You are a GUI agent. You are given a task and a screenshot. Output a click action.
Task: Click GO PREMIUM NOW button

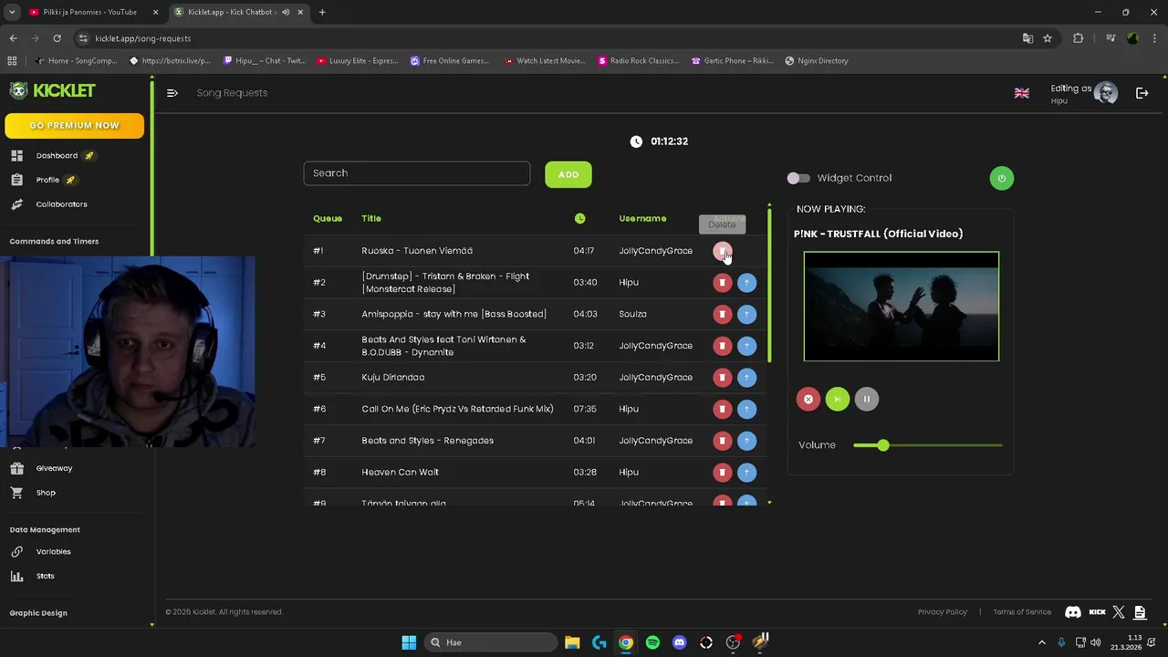[74, 126]
